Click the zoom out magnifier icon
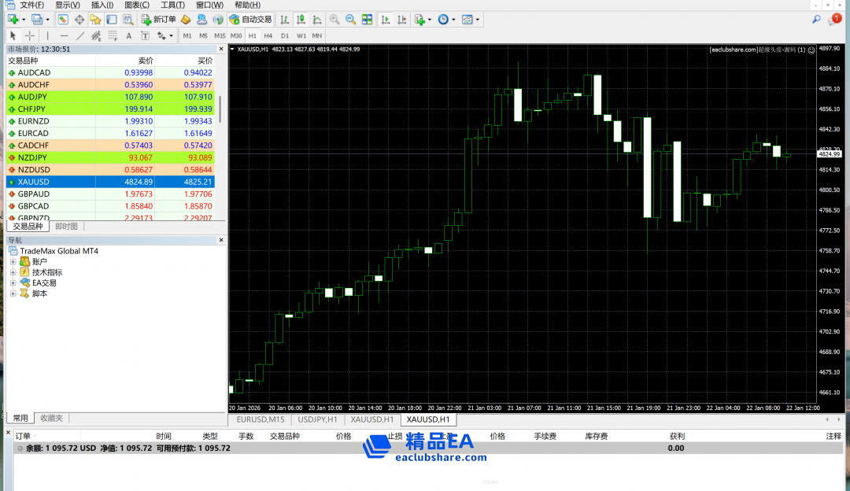The width and height of the screenshot is (850, 491). pos(350,19)
